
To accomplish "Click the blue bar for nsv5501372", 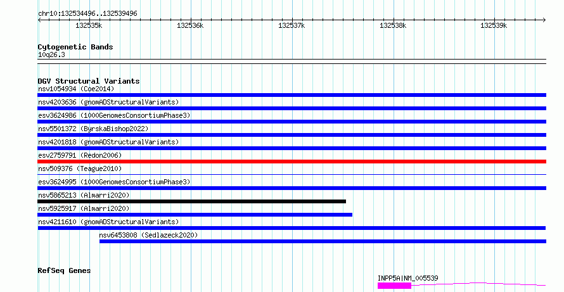I will pos(292,135).
